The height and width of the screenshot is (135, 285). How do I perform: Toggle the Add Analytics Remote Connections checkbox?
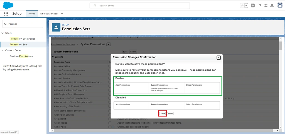[110, 90]
